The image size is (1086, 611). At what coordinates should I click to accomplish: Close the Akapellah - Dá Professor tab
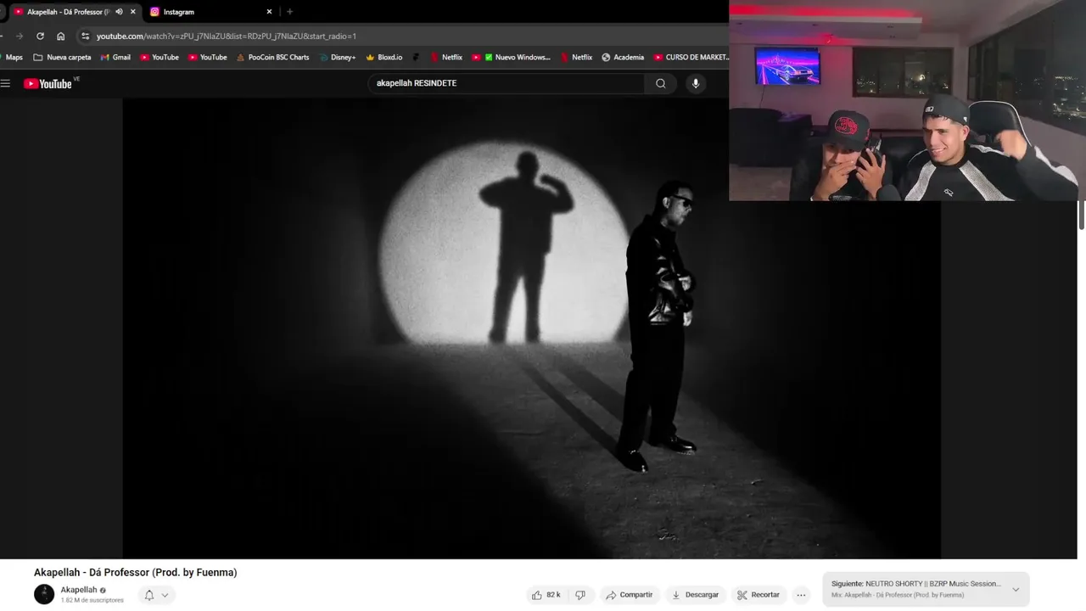pos(132,12)
